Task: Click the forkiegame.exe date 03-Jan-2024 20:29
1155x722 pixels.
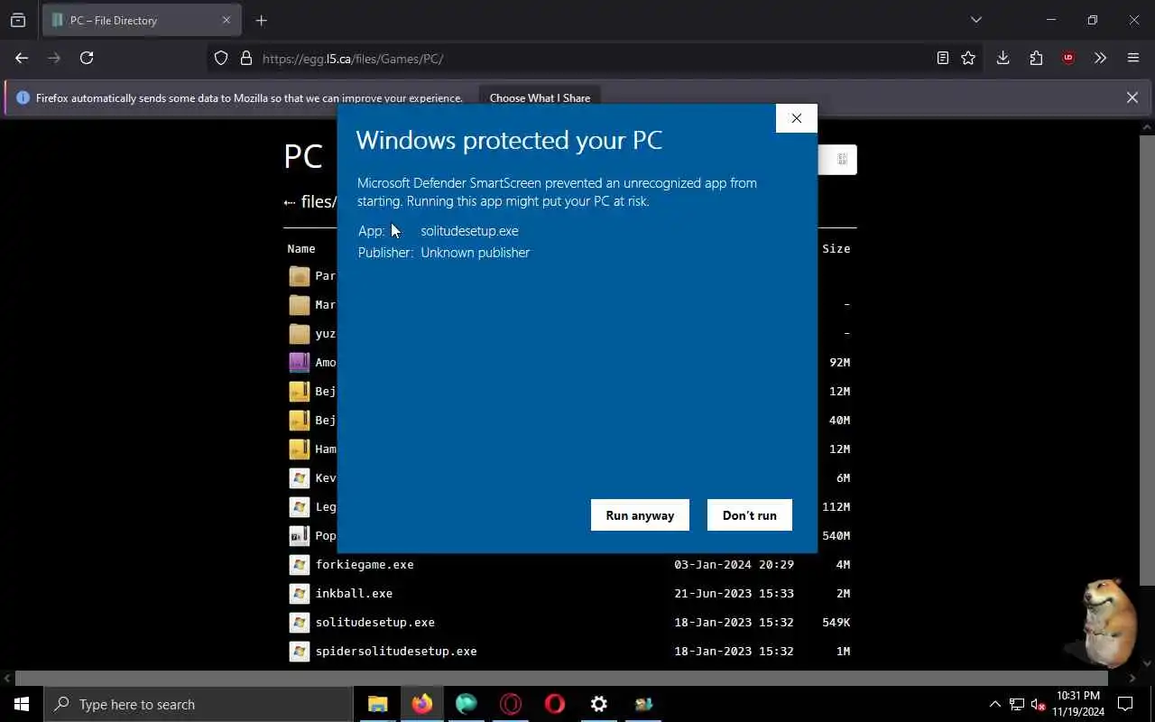Action: click(x=734, y=564)
